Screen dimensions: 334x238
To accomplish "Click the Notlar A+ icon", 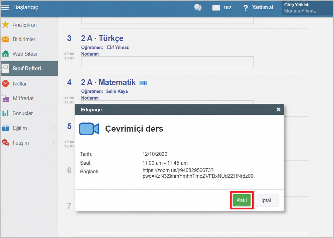I will coord(6,84).
